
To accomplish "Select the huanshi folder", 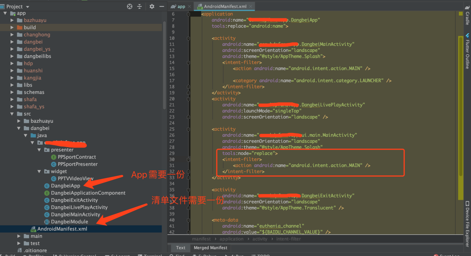I will 33,71.
